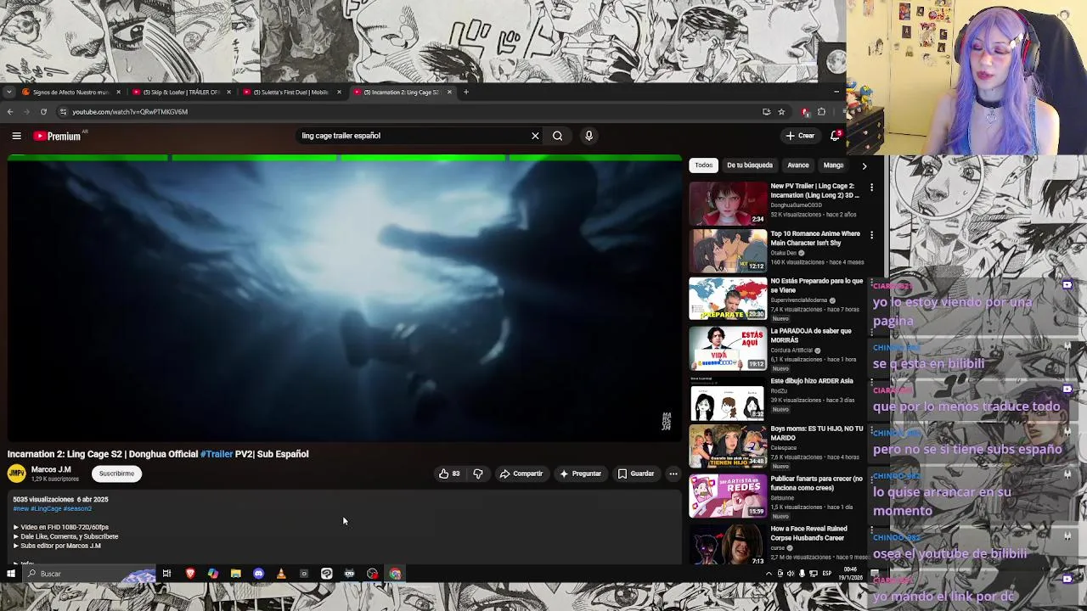Clear the search text with the X
The height and width of the screenshot is (611, 1087).
click(535, 136)
